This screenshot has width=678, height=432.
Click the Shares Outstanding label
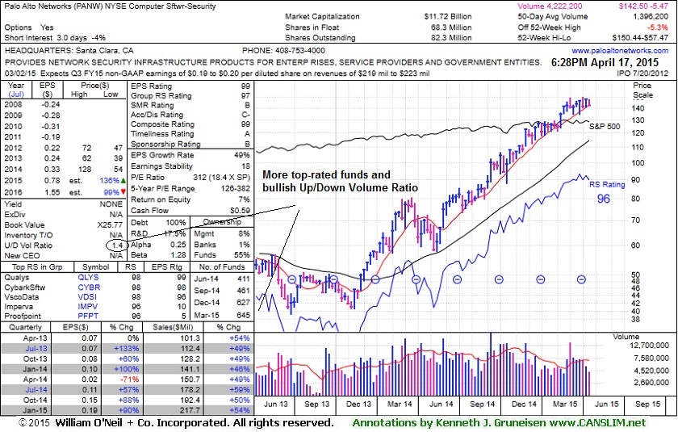320,38
